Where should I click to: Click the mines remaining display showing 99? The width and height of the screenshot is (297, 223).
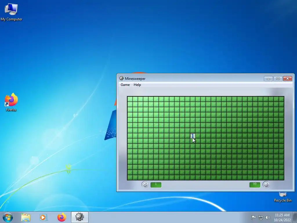(255, 185)
